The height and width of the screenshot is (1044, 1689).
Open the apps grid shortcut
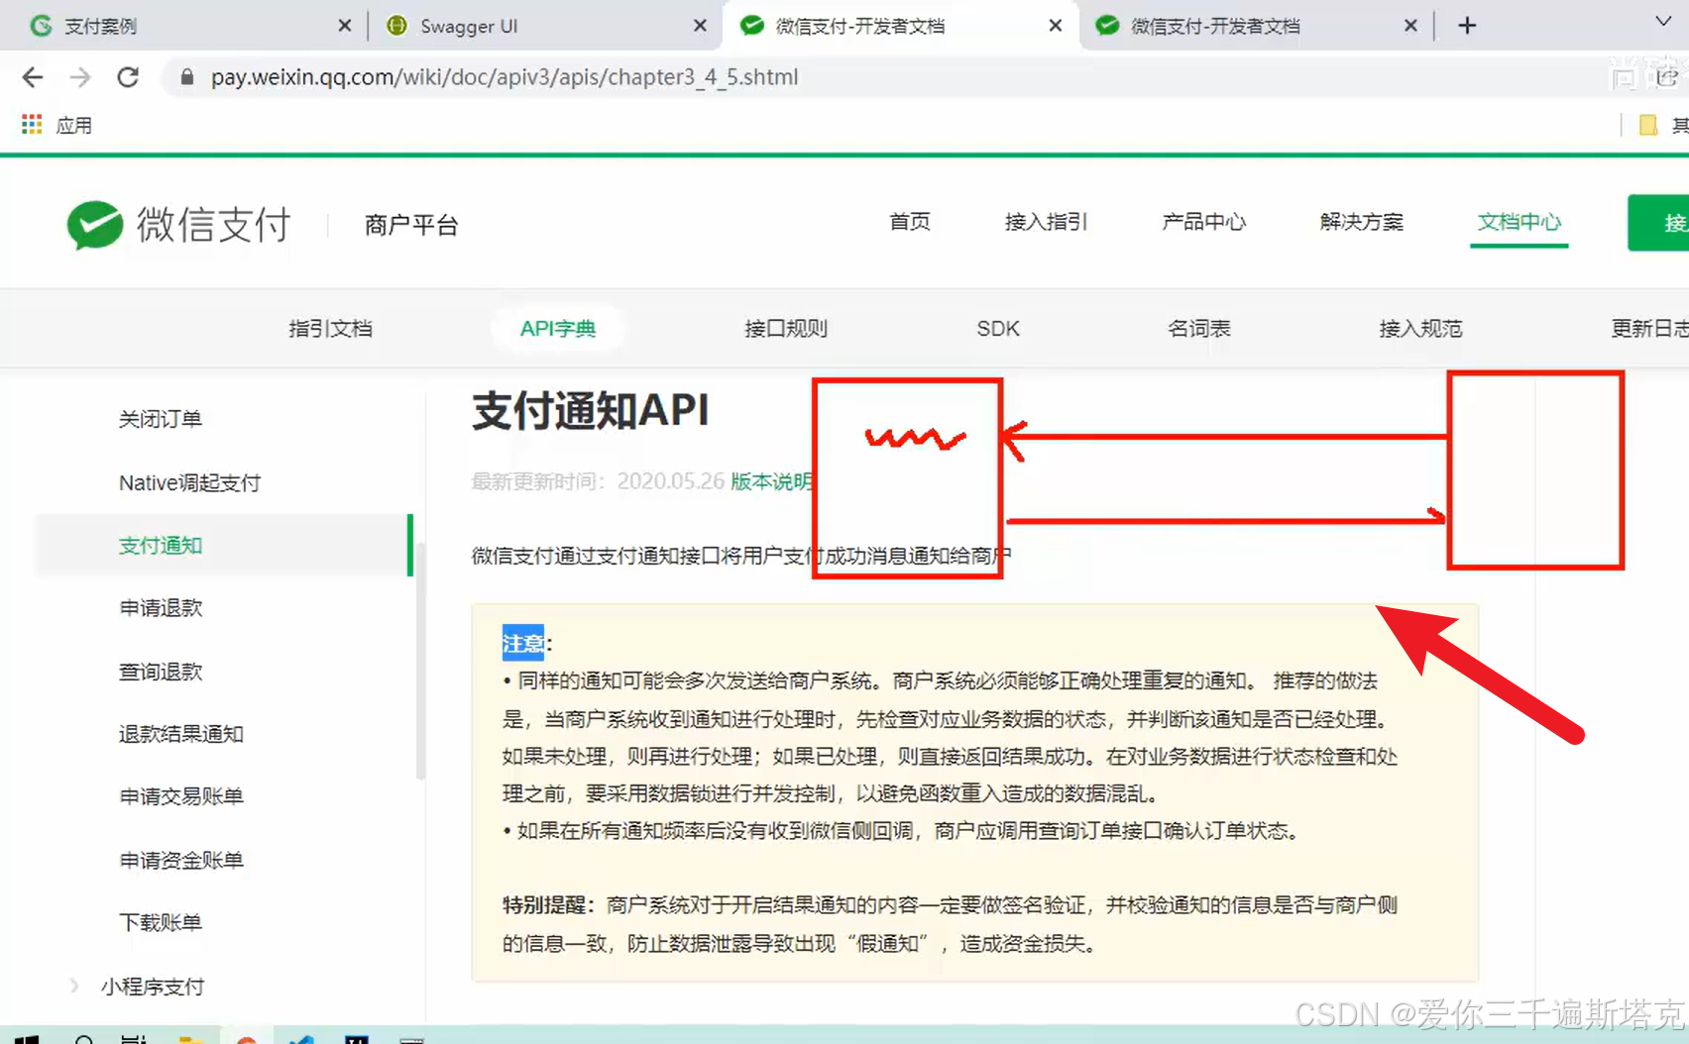coord(32,125)
